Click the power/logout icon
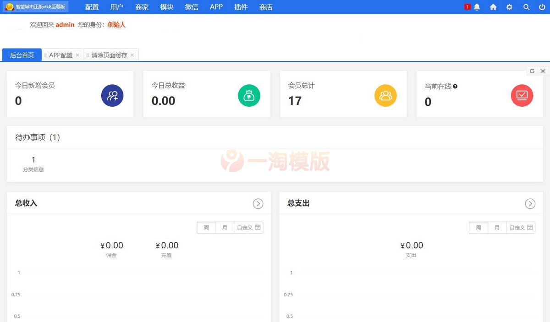 point(542,7)
